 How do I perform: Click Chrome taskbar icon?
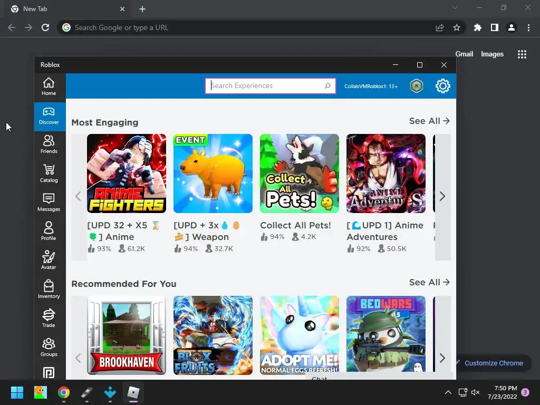[64, 392]
